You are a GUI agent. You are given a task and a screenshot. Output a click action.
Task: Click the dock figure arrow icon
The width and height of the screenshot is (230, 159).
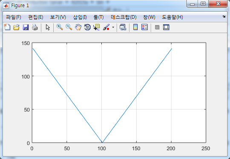pos(224,17)
